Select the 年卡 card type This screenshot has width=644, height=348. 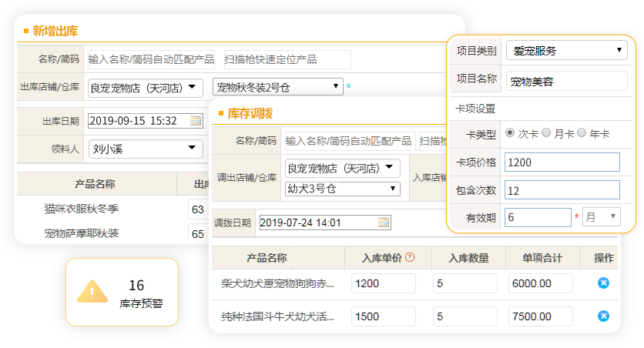pos(582,133)
